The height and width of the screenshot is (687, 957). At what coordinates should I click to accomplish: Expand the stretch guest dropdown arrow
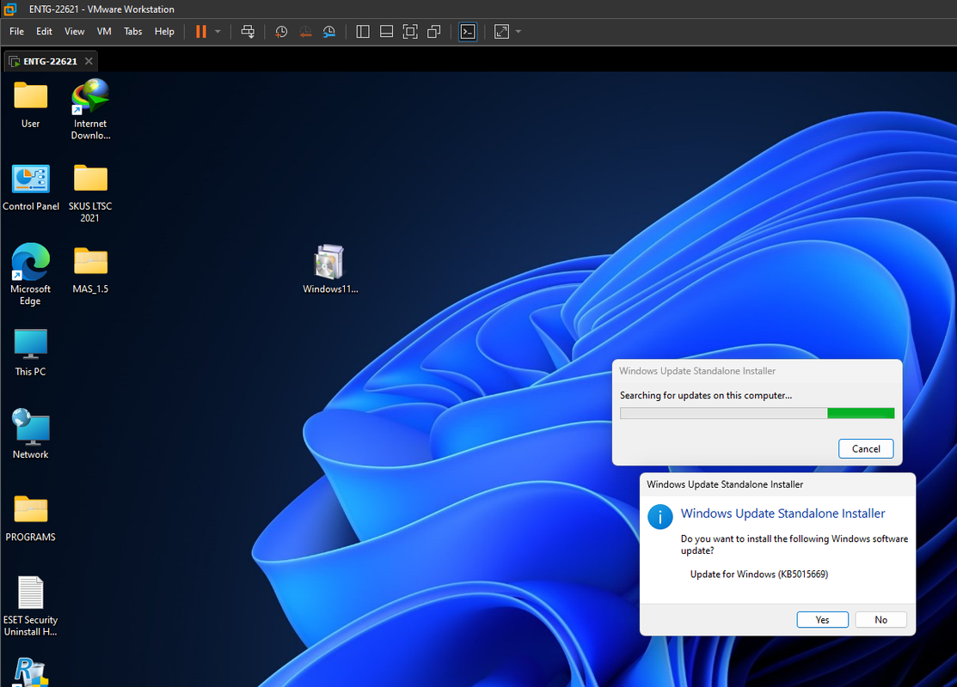click(x=518, y=32)
